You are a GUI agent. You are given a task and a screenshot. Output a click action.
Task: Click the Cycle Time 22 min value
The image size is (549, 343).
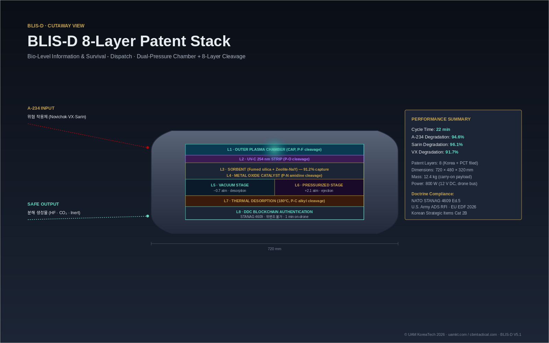pyautogui.click(x=443, y=130)
